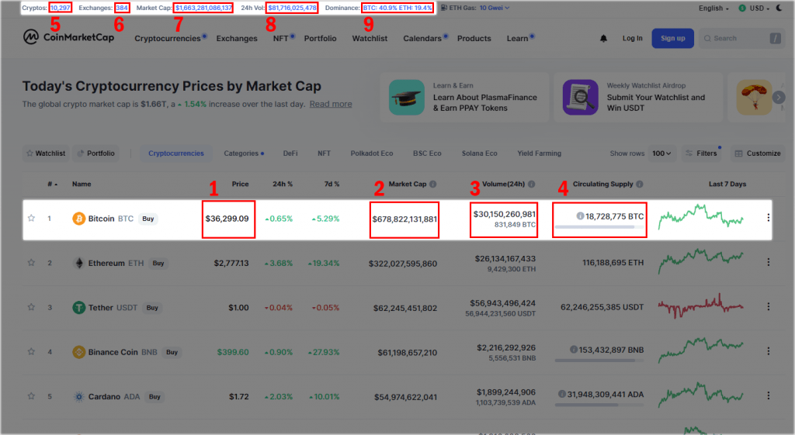Open the Products nav menu

474,39
